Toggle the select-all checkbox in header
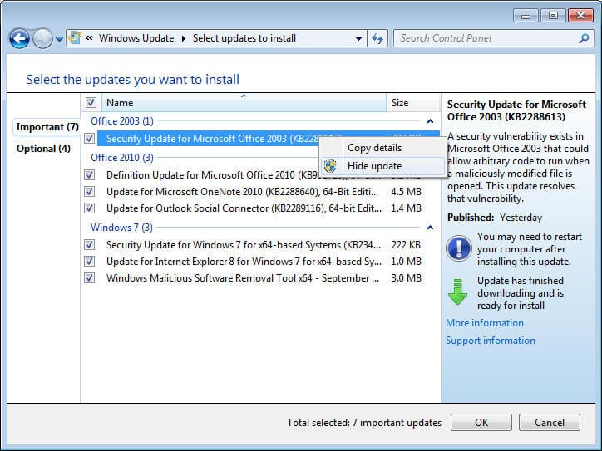The image size is (602, 451). click(91, 103)
